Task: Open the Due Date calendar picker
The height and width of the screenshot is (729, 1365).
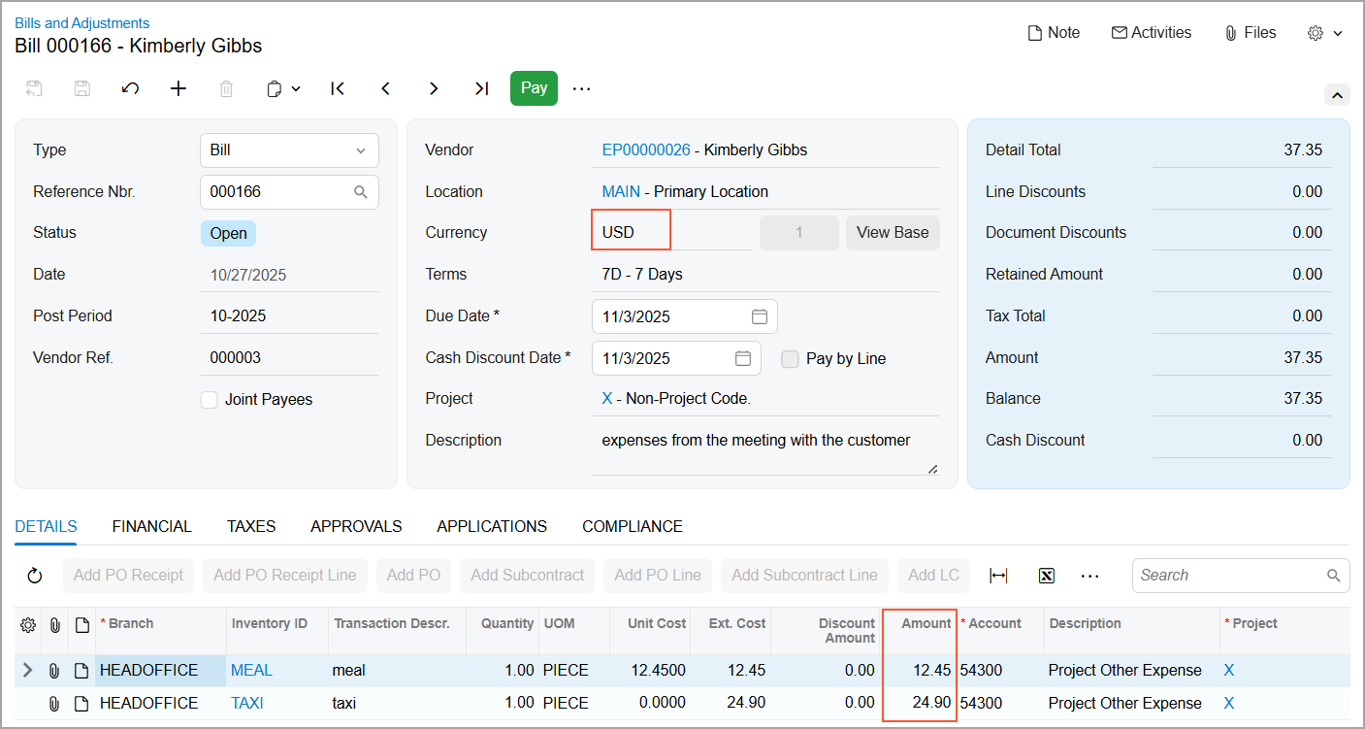Action: (x=760, y=316)
